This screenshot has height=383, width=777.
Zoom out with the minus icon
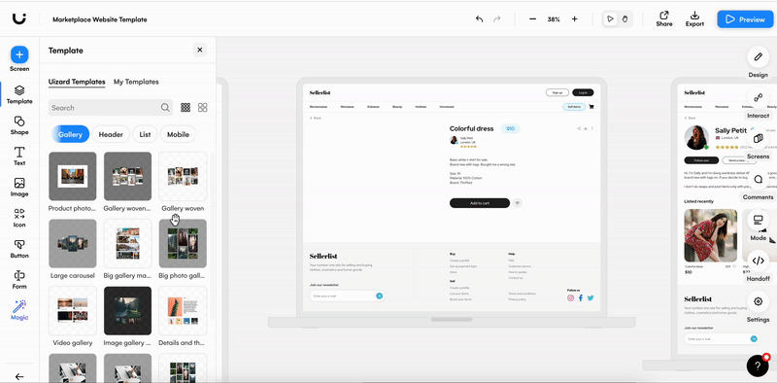(532, 19)
